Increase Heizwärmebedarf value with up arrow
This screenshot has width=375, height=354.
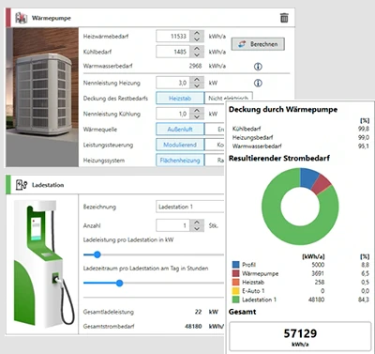197,33
